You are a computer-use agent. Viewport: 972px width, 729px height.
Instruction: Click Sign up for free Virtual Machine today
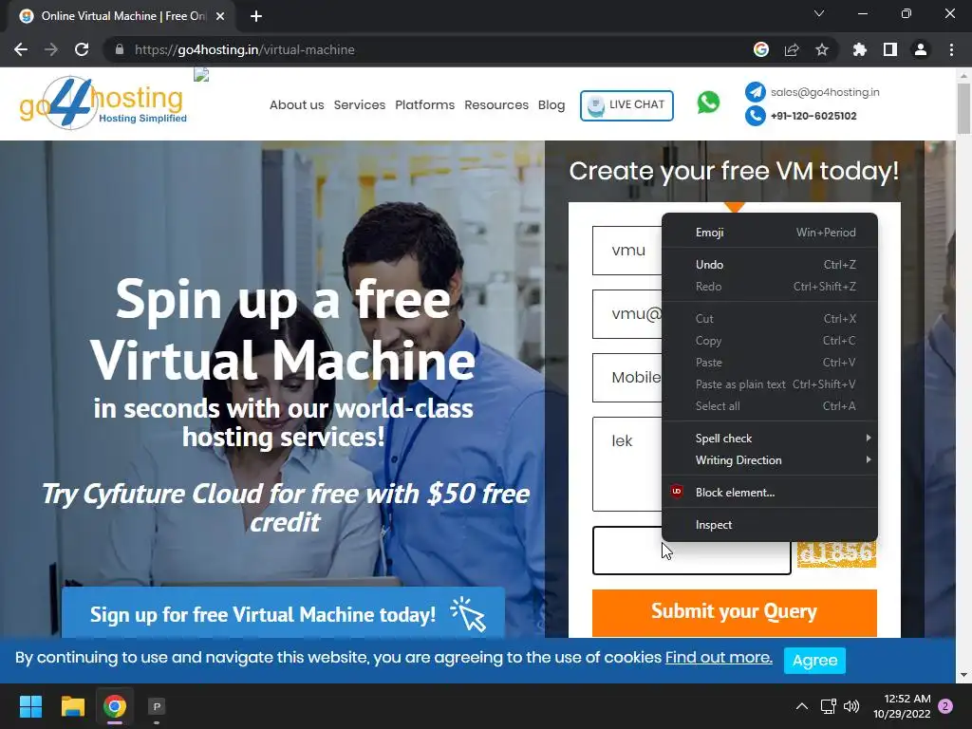click(283, 613)
